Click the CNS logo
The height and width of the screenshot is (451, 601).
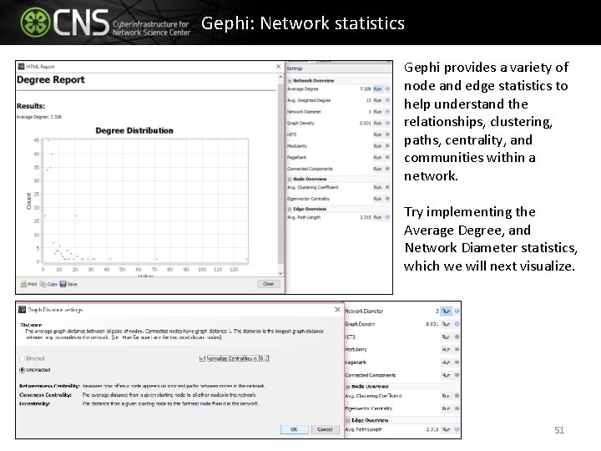[x=105, y=23]
